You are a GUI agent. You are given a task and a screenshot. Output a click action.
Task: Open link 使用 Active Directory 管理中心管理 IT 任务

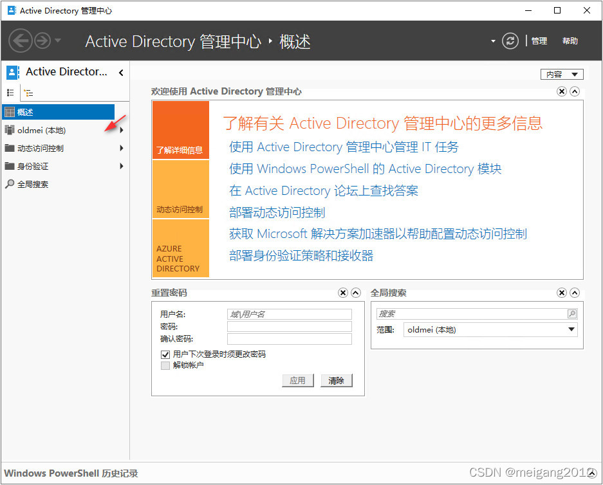(x=344, y=147)
